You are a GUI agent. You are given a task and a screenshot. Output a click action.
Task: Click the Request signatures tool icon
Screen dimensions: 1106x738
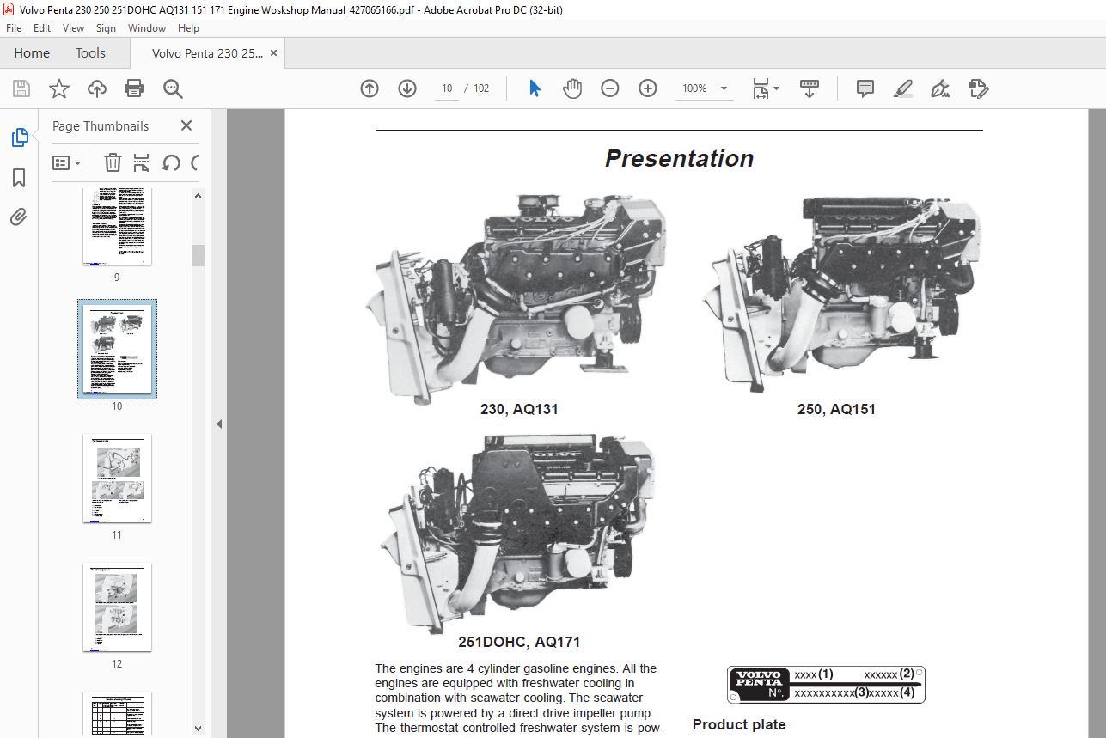coord(978,88)
